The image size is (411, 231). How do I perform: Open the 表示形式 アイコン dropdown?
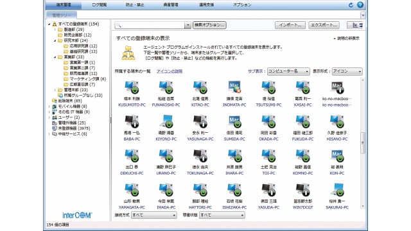347,71
